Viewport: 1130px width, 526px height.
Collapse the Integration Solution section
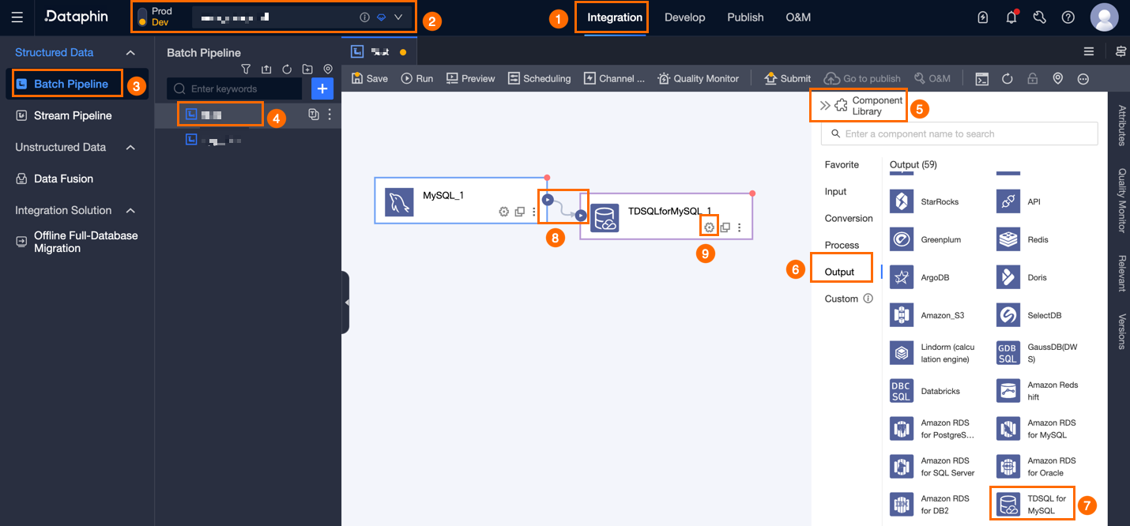(x=131, y=210)
